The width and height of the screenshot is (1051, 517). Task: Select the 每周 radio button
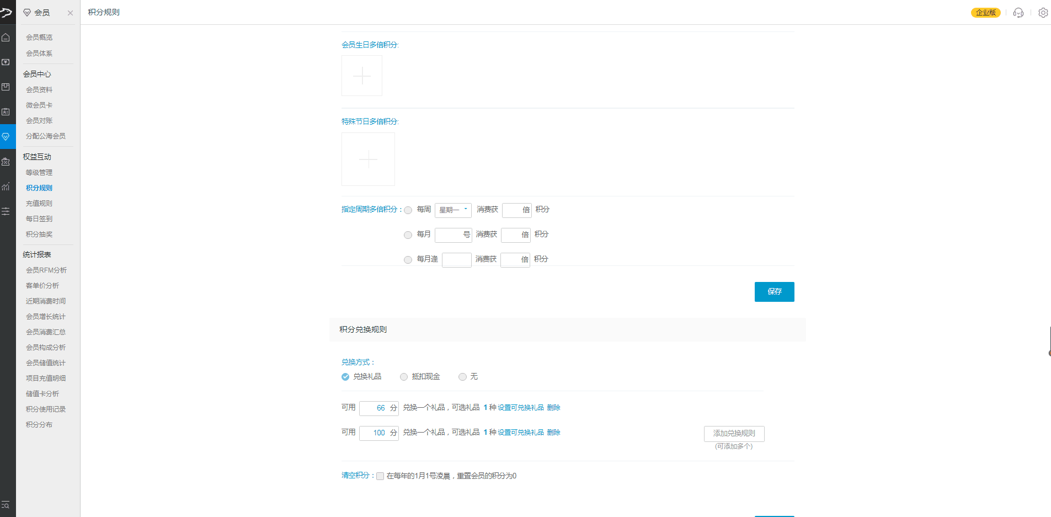pos(408,210)
